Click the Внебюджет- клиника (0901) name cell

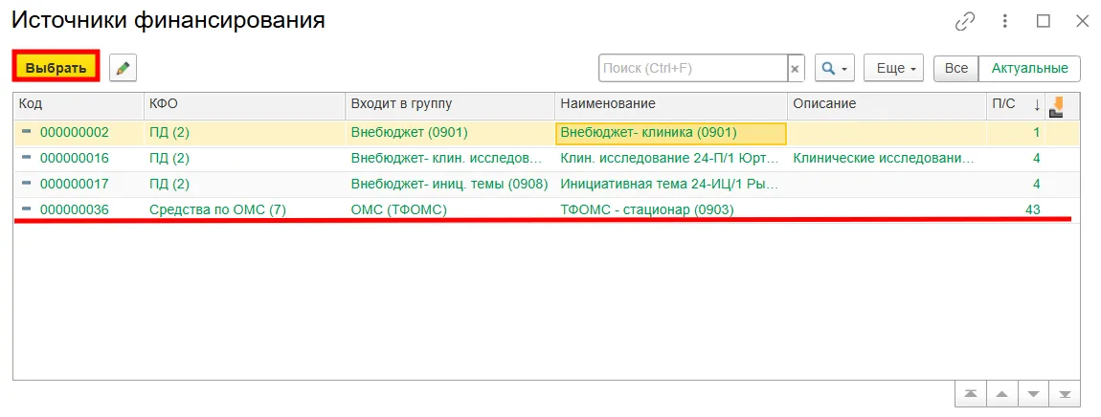[x=670, y=133]
